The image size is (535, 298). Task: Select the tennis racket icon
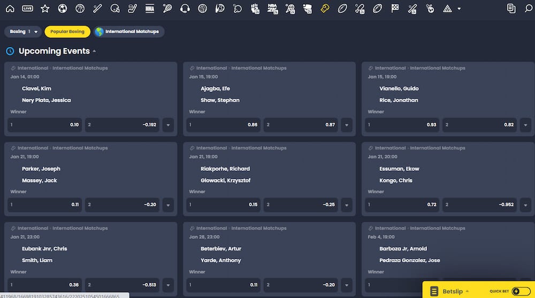(167, 9)
